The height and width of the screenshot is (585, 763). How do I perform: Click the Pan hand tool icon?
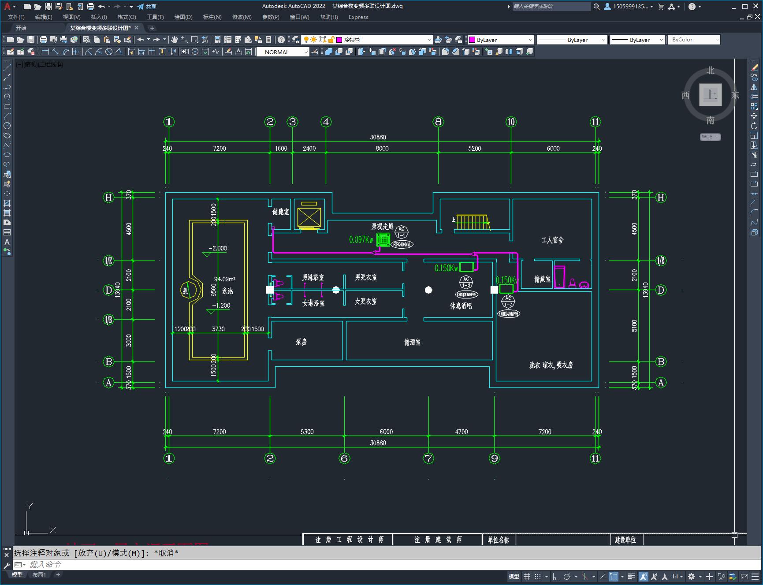coord(175,40)
